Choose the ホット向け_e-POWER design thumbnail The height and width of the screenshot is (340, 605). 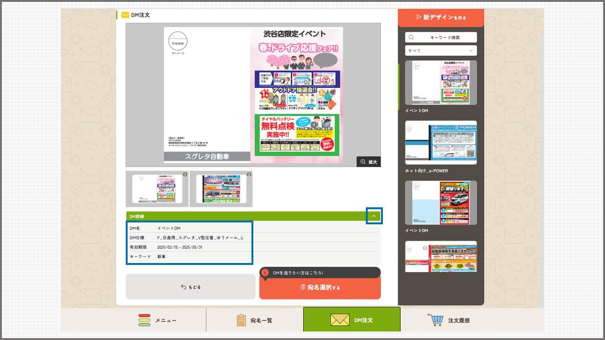pos(441,143)
